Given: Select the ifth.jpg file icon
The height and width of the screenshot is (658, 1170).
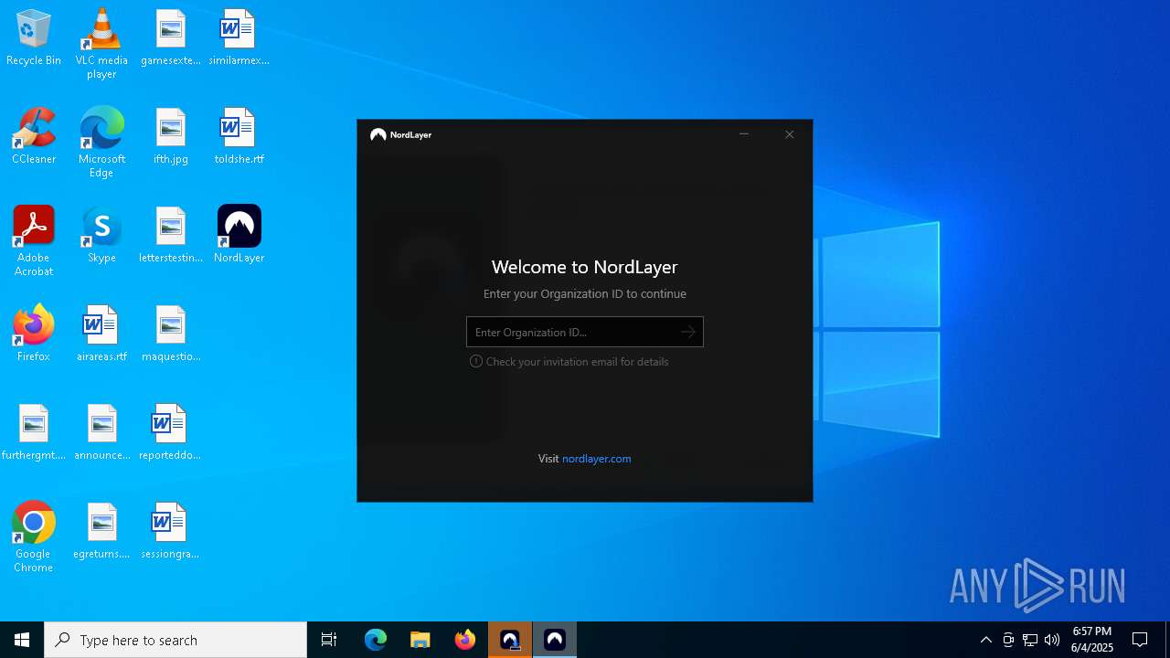Looking at the screenshot, I should 171,137.
